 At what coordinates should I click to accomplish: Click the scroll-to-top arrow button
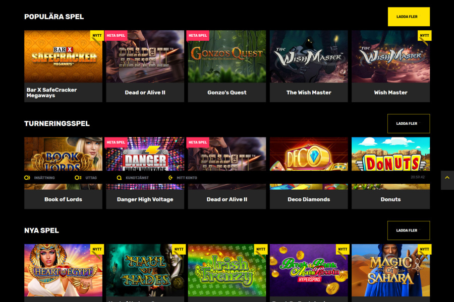[447, 180]
